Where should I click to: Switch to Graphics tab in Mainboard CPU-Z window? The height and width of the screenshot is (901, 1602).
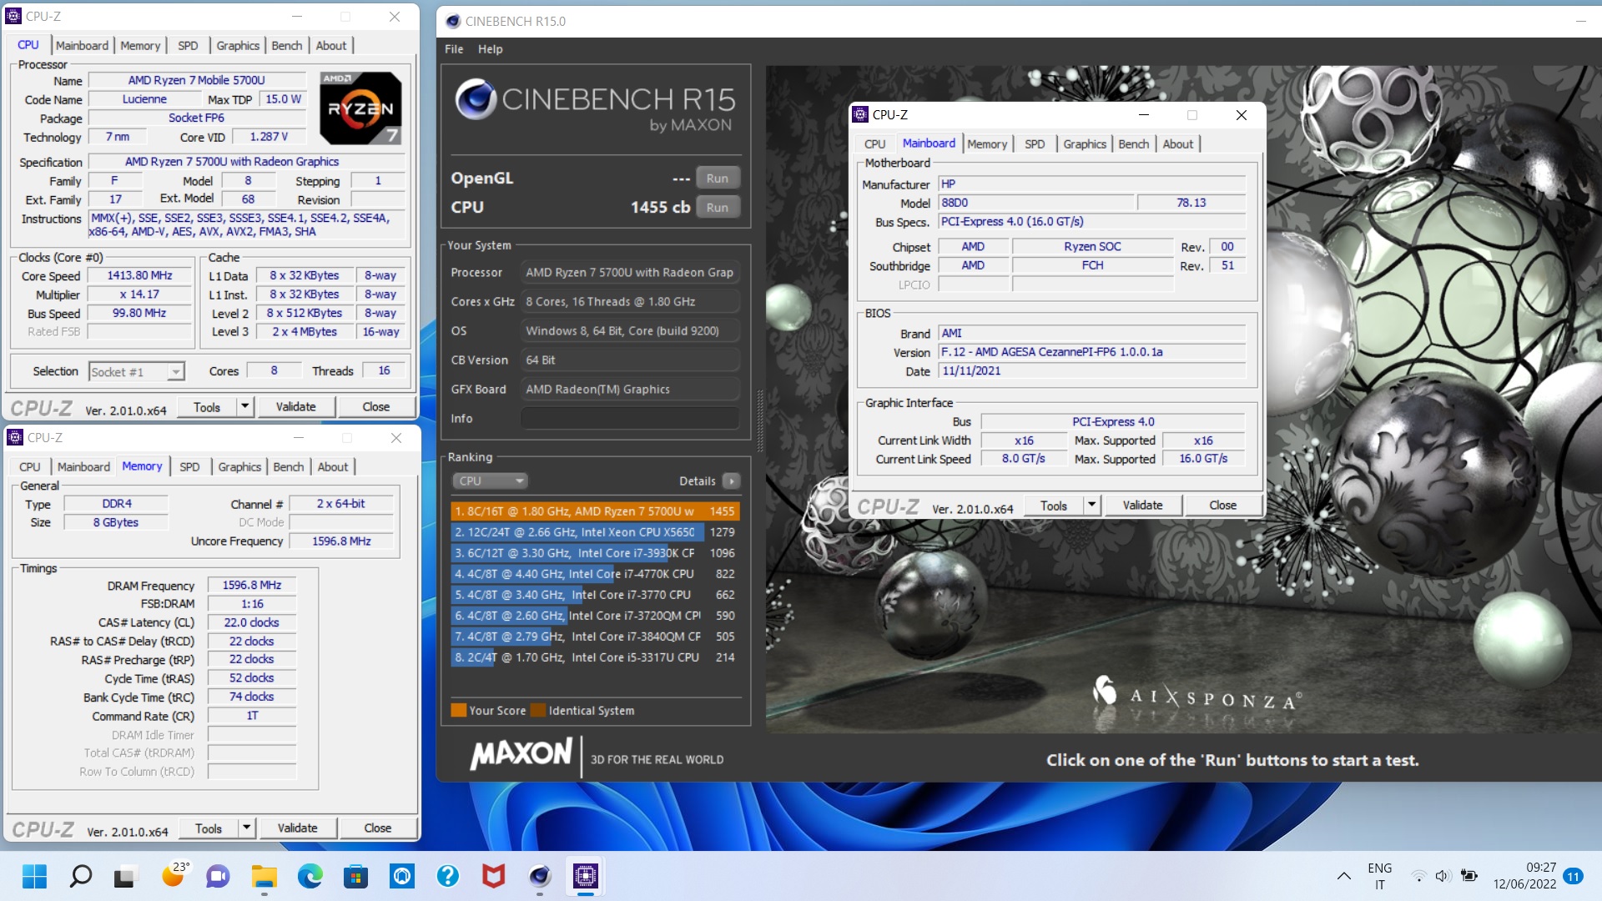(x=1085, y=143)
